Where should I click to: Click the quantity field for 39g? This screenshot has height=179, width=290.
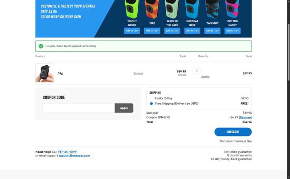pos(197,71)
